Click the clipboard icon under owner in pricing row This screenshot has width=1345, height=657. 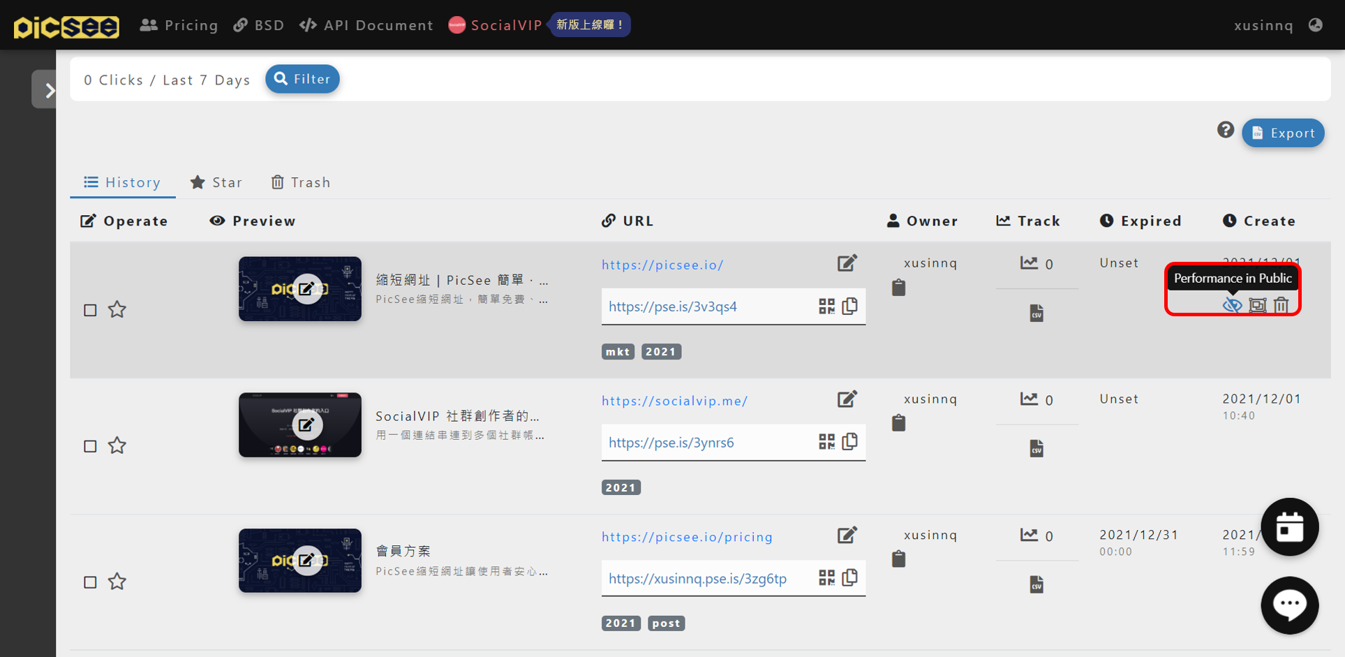point(899,559)
